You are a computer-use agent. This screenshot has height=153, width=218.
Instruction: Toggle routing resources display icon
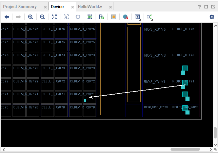pos(90,17)
